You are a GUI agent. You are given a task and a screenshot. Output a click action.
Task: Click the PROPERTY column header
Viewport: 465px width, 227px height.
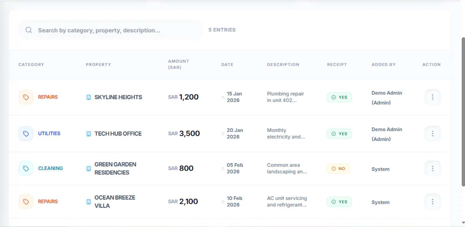pyautogui.click(x=98, y=65)
